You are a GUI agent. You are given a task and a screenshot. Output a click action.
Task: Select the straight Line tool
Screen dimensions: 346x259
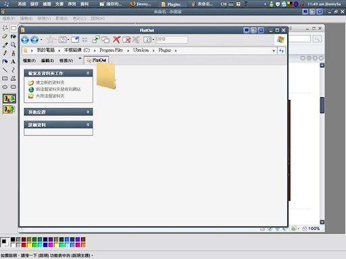tap(5, 70)
